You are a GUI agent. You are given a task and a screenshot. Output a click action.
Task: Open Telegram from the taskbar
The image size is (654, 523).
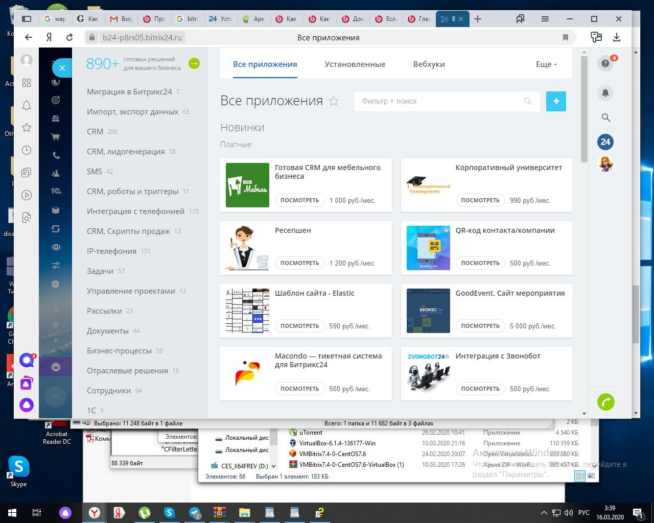coord(195,512)
